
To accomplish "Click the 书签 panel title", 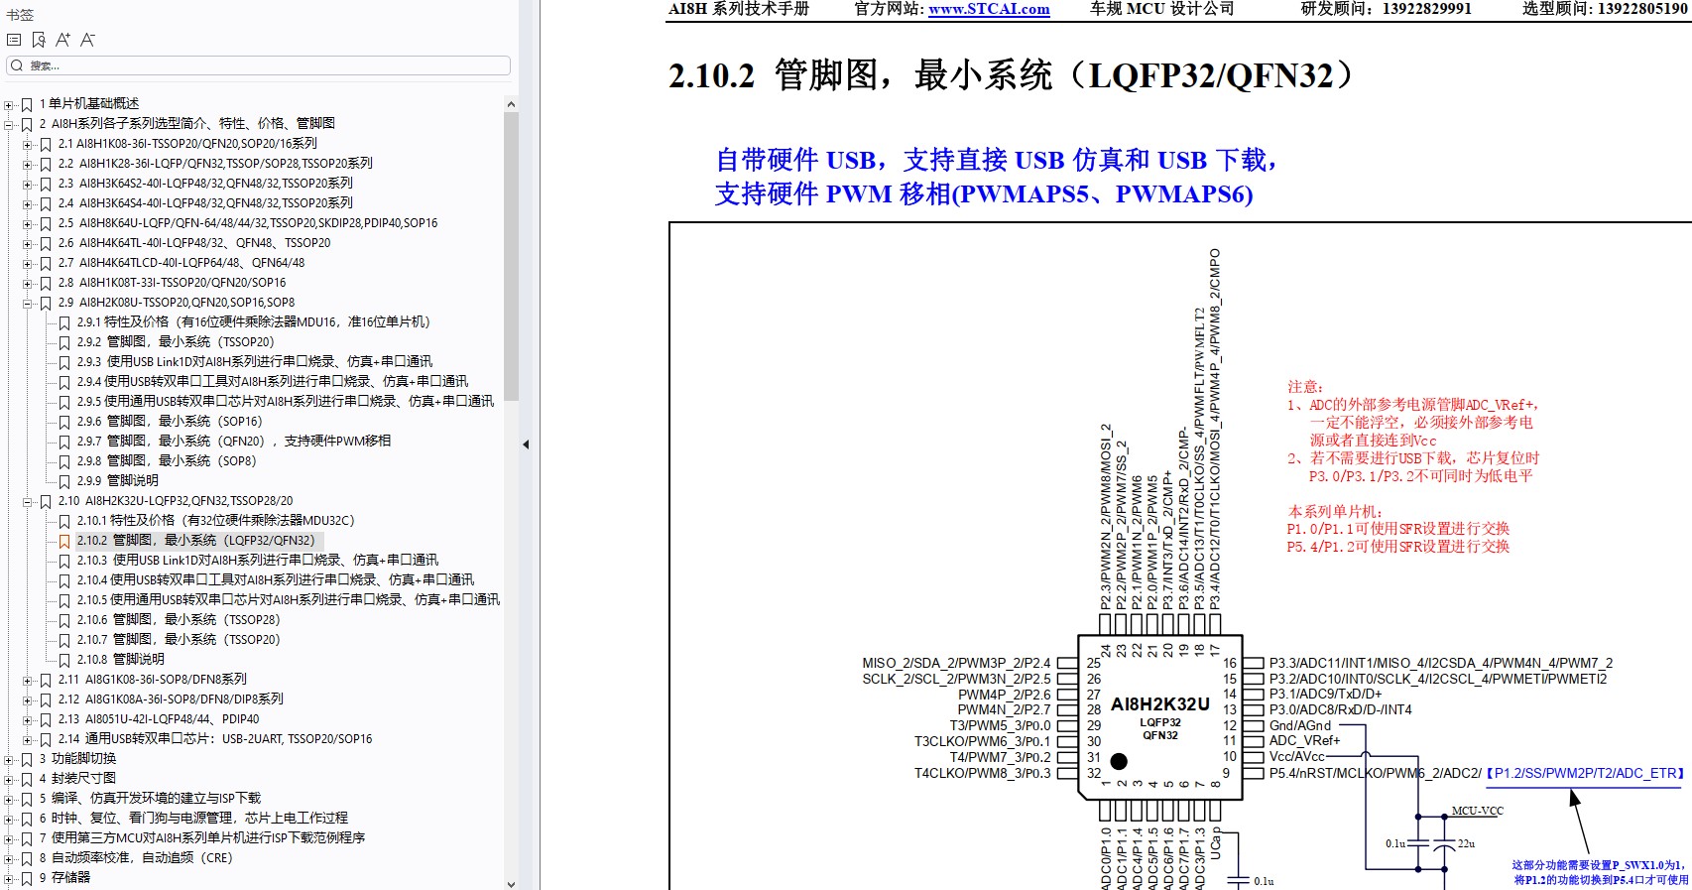I will (20, 15).
